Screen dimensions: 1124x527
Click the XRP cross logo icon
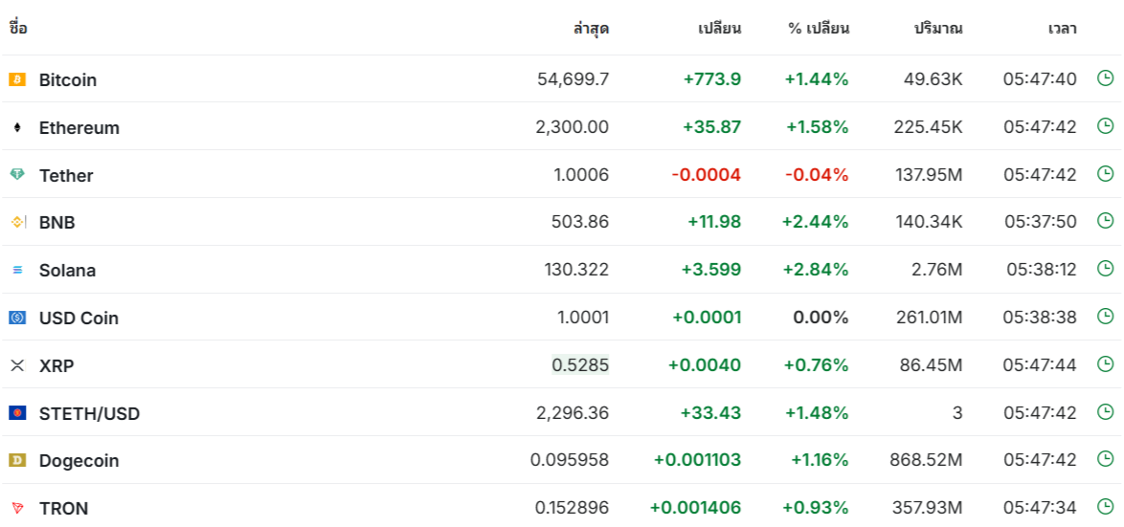point(17,365)
